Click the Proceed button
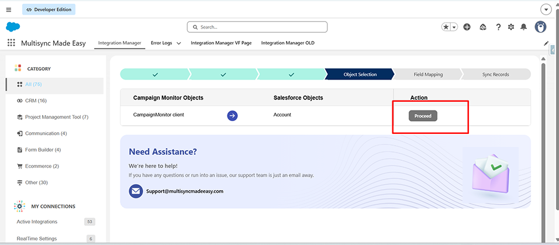 [x=423, y=116]
